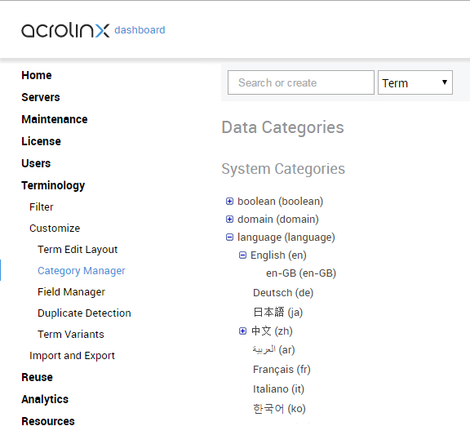Select Term Edit Layout
Screen dimensions: 470x444
pos(78,250)
